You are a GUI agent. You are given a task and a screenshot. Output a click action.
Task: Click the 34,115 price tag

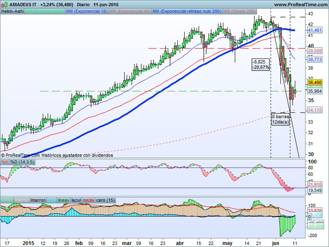click(x=315, y=110)
